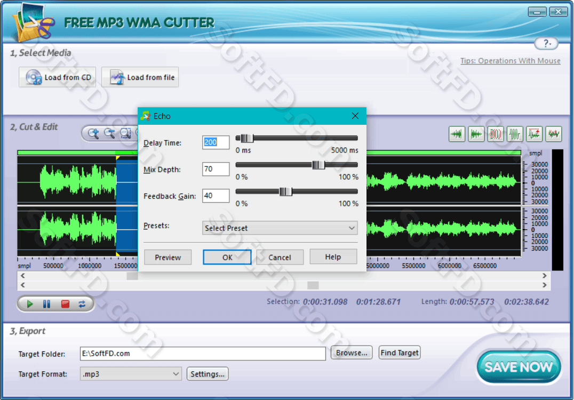The image size is (574, 400).
Task: Confirm the Echo dialog with OK
Action: [x=227, y=257]
